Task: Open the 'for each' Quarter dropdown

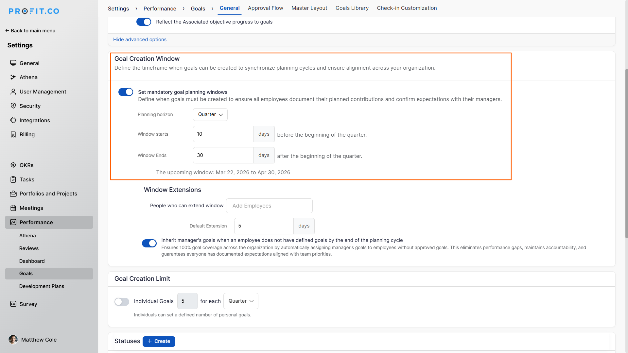Action: [x=241, y=301]
